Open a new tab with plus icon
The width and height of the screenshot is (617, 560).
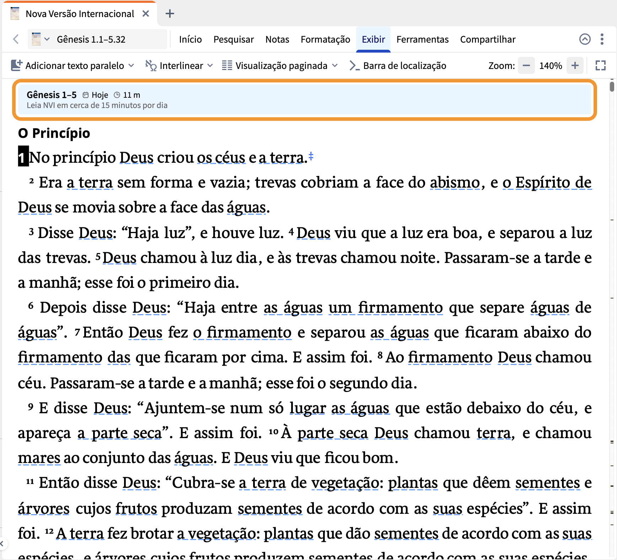coord(170,14)
